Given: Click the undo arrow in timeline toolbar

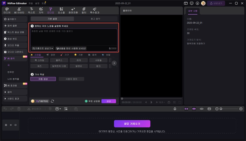Looking at the screenshot, I should pos(5,109).
